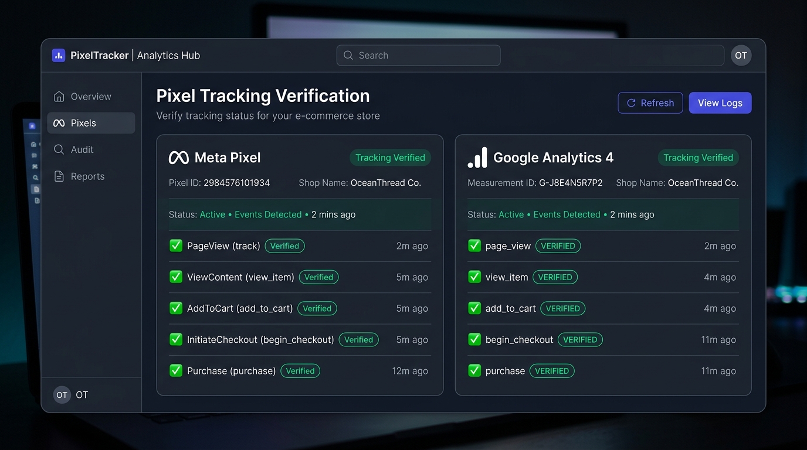Open View Logs

[720, 103]
